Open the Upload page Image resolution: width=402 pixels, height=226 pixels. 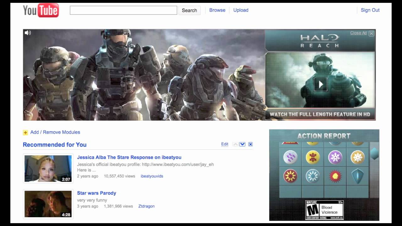241,10
